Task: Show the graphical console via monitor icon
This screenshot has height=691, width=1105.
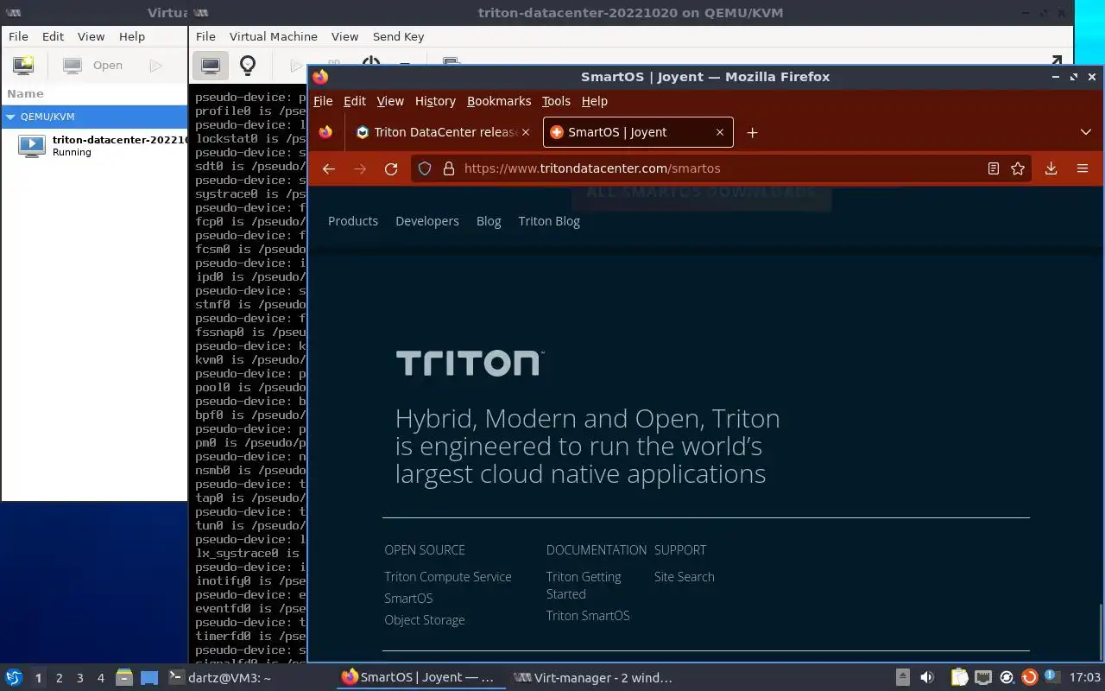Action: 211,66
